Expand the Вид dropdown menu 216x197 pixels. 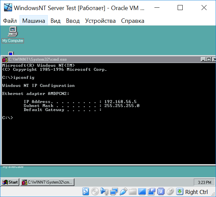point(56,21)
